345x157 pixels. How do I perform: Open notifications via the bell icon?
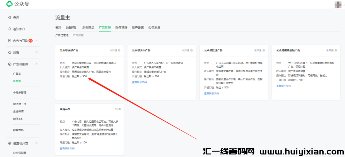tap(10, 29)
